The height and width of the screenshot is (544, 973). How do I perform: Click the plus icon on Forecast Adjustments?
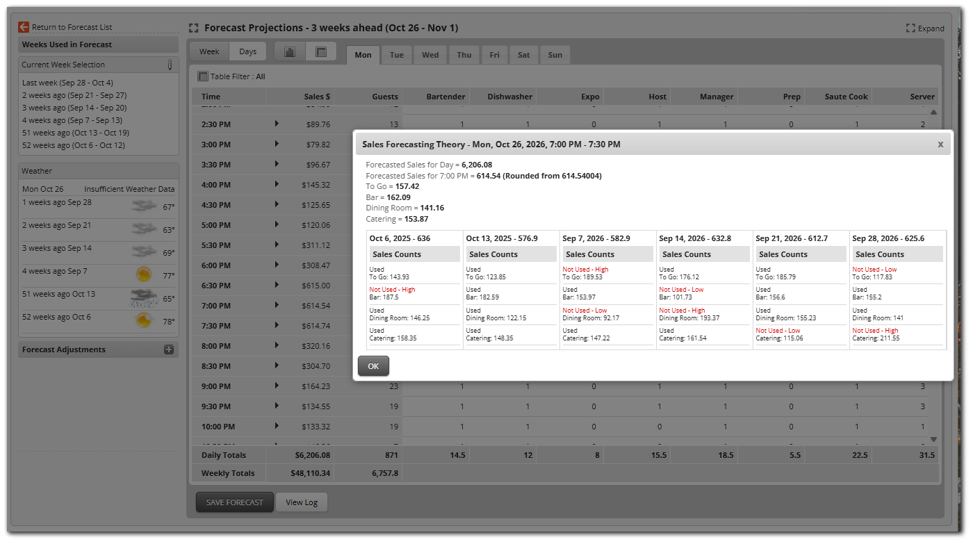[x=168, y=349]
